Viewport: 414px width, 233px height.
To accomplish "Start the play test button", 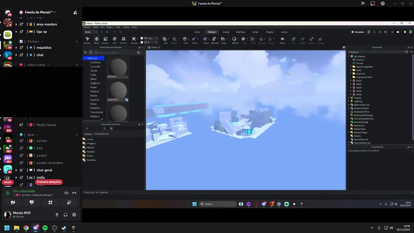I will point(102,32).
